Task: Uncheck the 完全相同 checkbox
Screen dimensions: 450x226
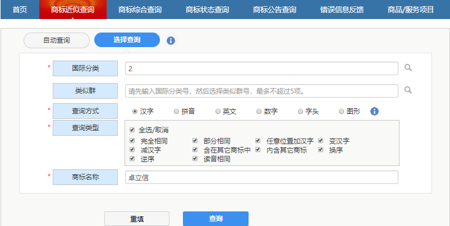Action: 132,141
